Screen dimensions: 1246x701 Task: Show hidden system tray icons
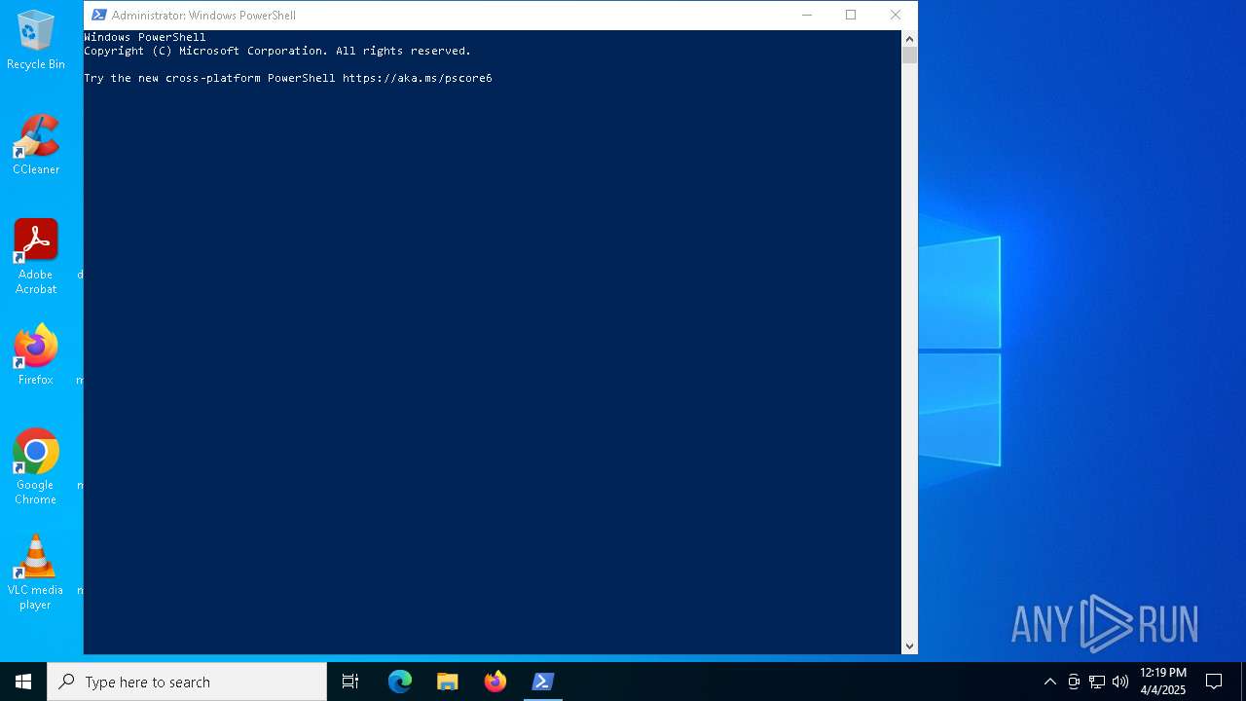click(1049, 682)
